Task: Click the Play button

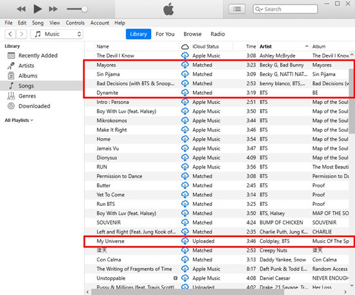Action: (37, 9)
